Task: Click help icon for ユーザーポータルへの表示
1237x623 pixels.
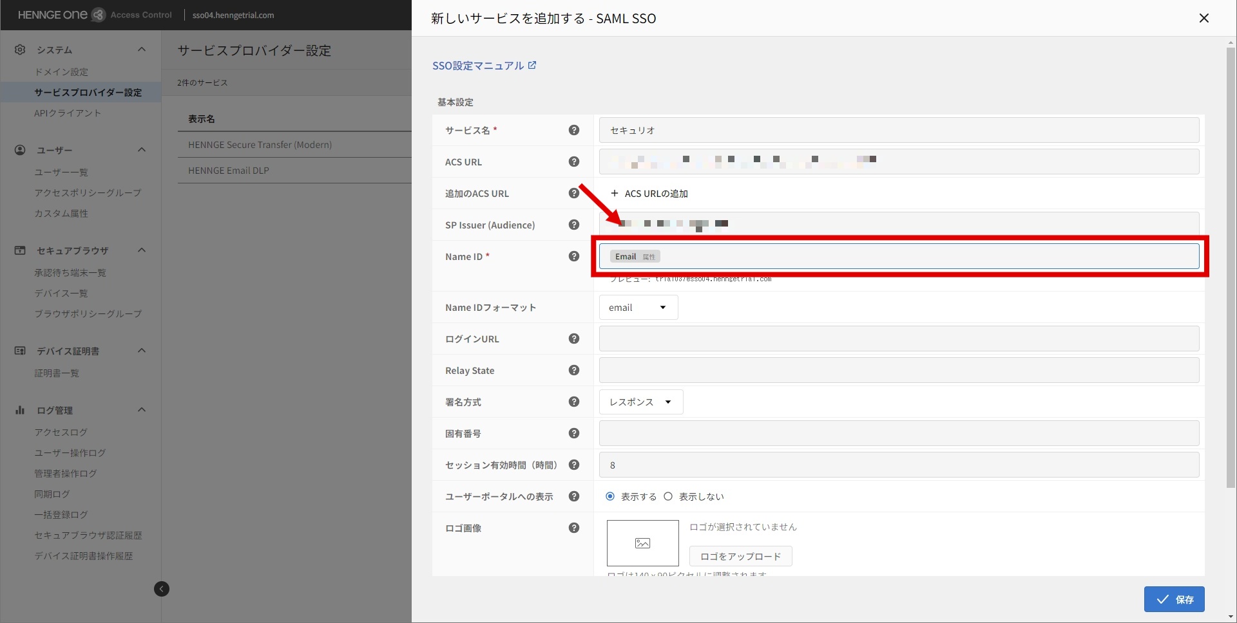Action: [574, 496]
